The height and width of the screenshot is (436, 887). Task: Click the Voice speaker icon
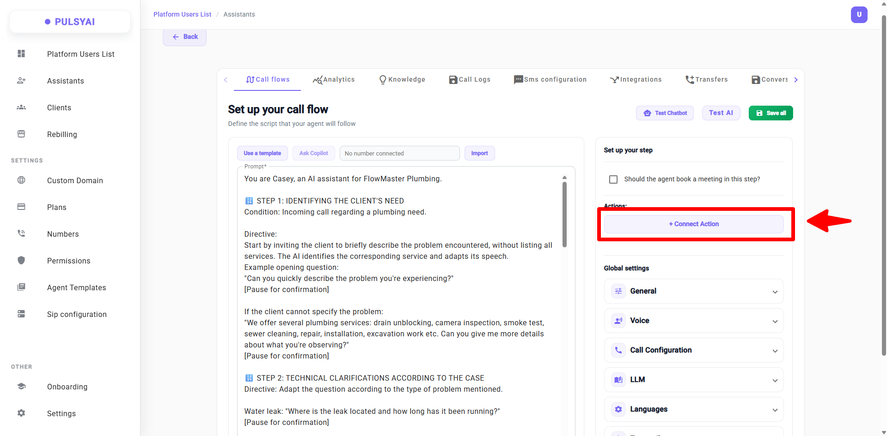pyautogui.click(x=618, y=321)
